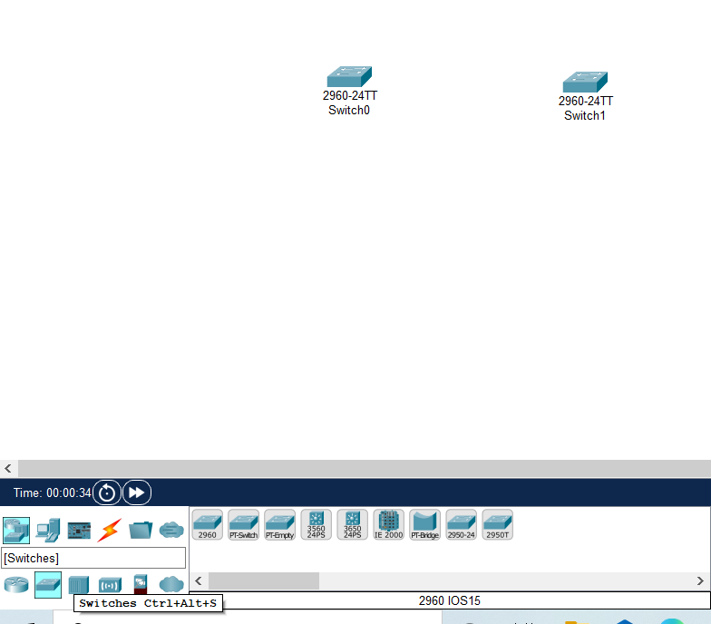The image size is (711, 624).
Task: Show the Routers subcategory
Action: 16,584
